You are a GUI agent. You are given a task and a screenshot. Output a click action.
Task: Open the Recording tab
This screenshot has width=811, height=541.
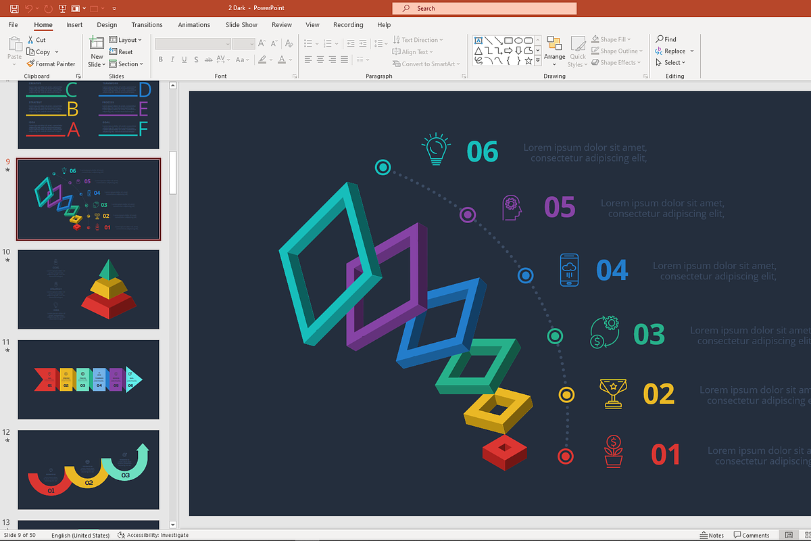click(x=348, y=25)
